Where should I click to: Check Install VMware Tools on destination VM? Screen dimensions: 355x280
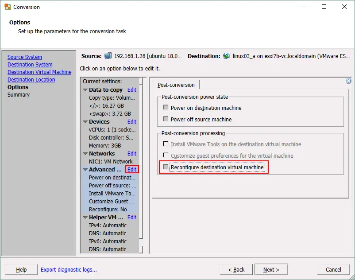[166, 144]
